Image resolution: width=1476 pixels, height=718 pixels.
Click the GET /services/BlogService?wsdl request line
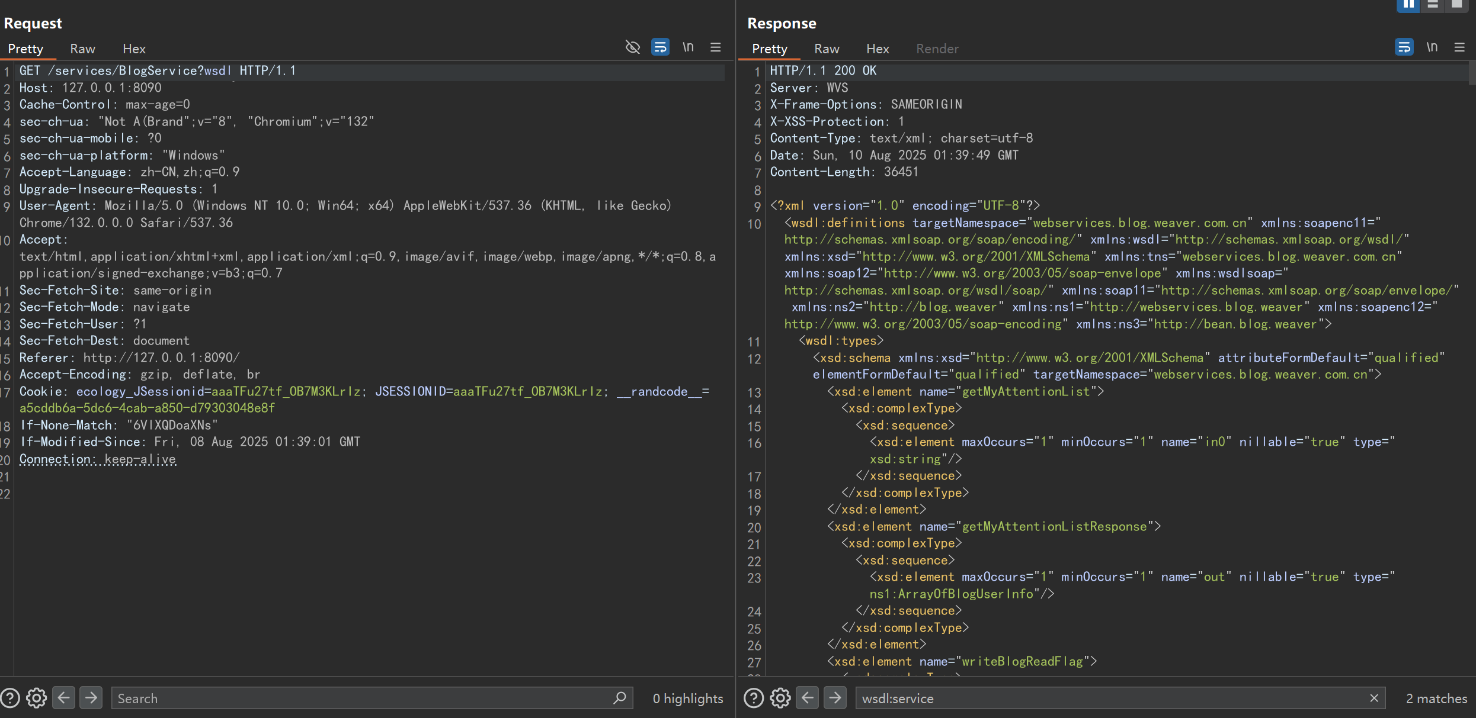[158, 70]
